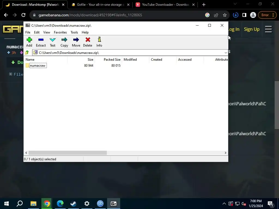Open the Favorites menu

pyautogui.click(x=60, y=32)
